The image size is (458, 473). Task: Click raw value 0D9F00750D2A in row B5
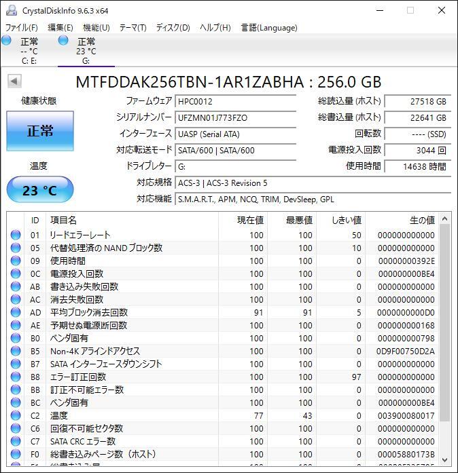click(406, 351)
